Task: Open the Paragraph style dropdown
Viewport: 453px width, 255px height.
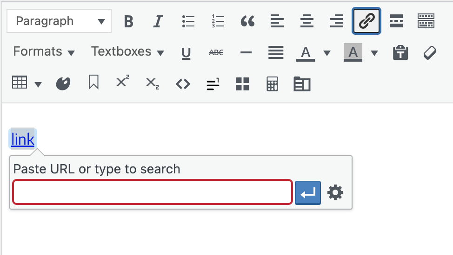Action: click(x=59, y=21)
